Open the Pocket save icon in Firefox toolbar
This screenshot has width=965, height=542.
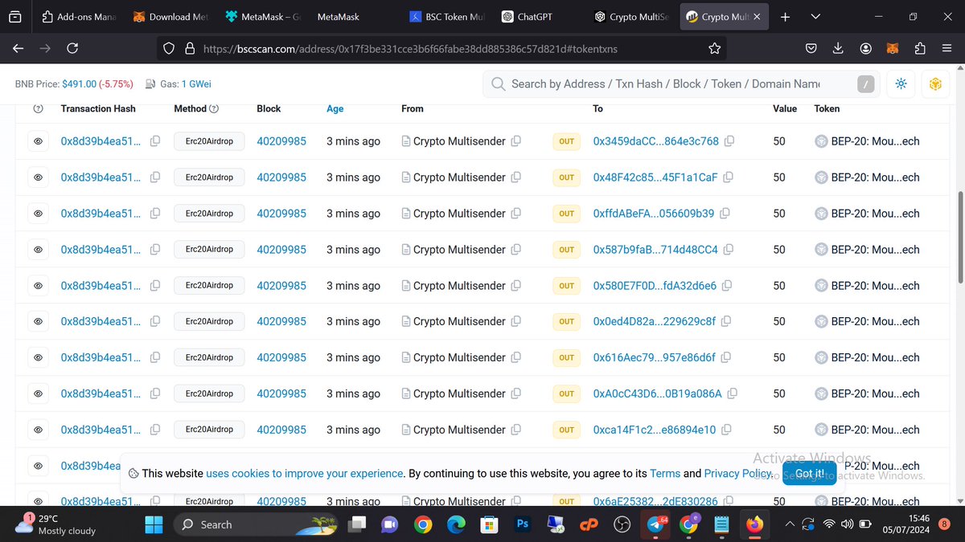pyautogui.click(x=812, y=49)
